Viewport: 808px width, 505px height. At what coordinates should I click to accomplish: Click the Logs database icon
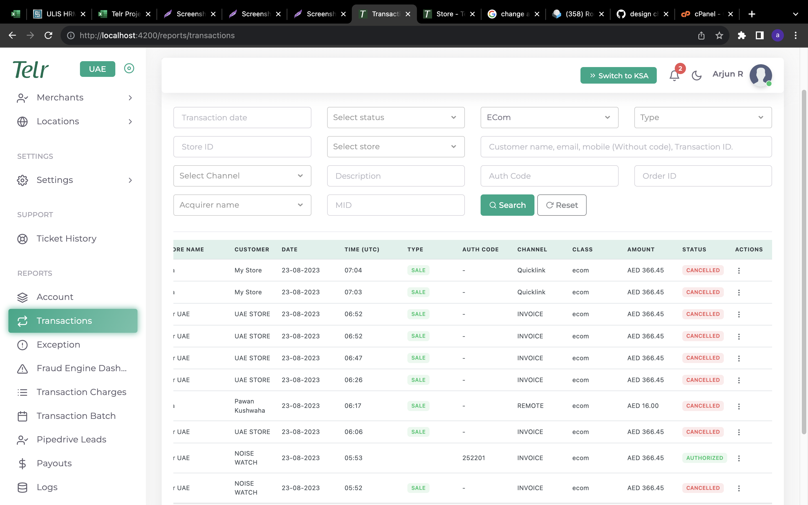point(22,487)
